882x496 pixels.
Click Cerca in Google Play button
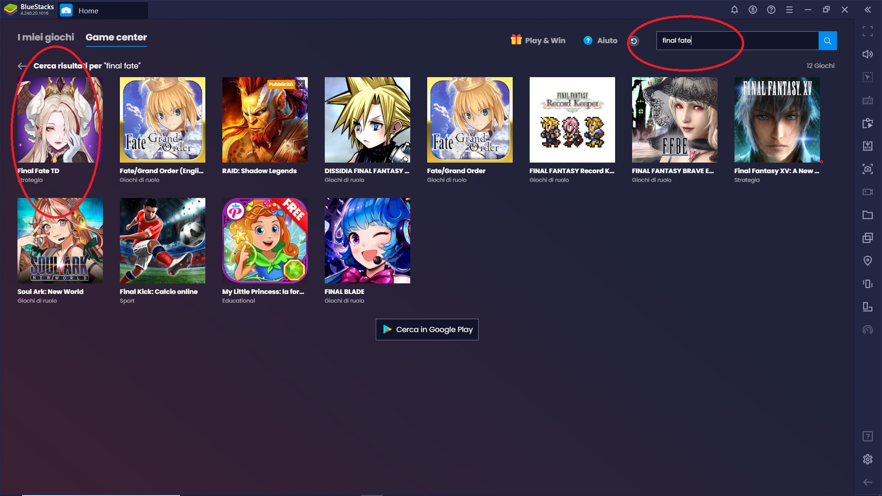(x=427, y=329)
